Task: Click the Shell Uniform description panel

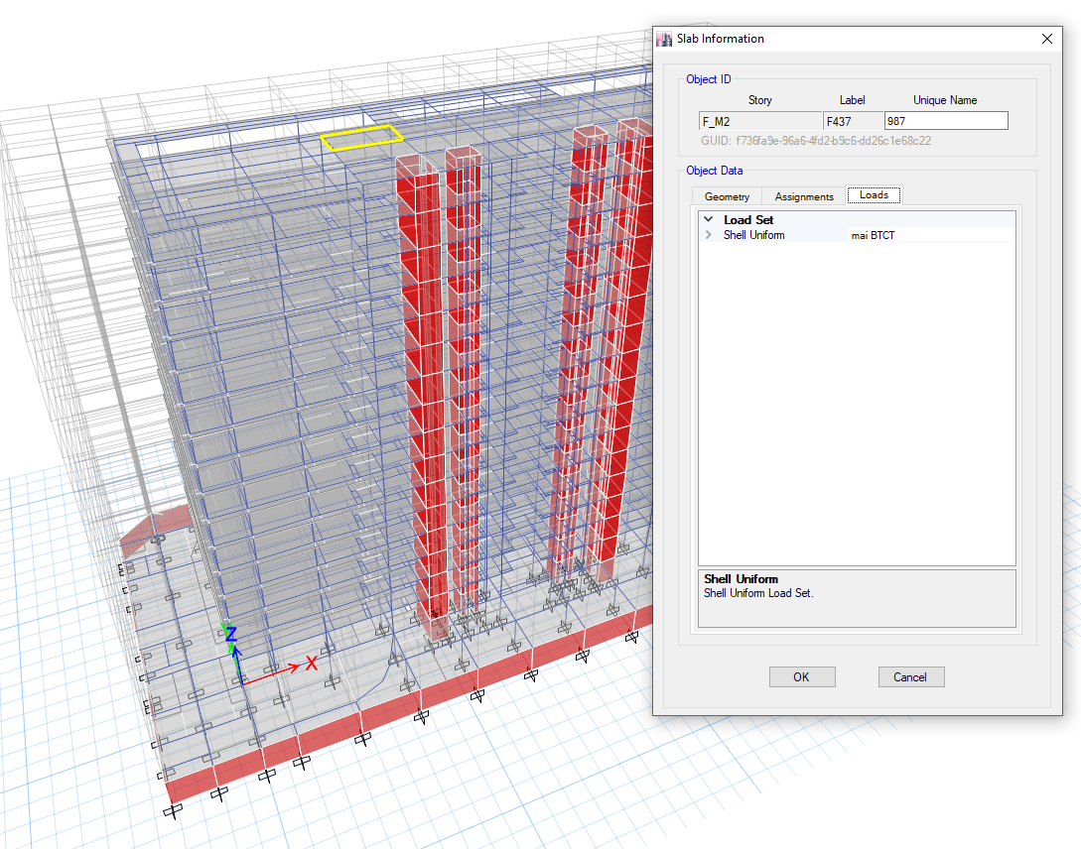Action: pyautogui.click(x=857, y=598)
